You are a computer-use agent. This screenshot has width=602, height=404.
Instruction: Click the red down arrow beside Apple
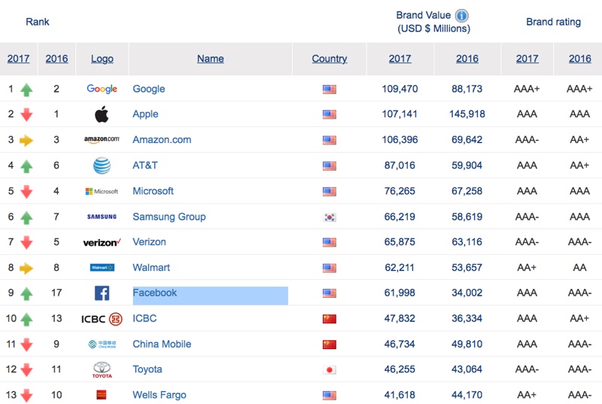(x=26, y=115)
